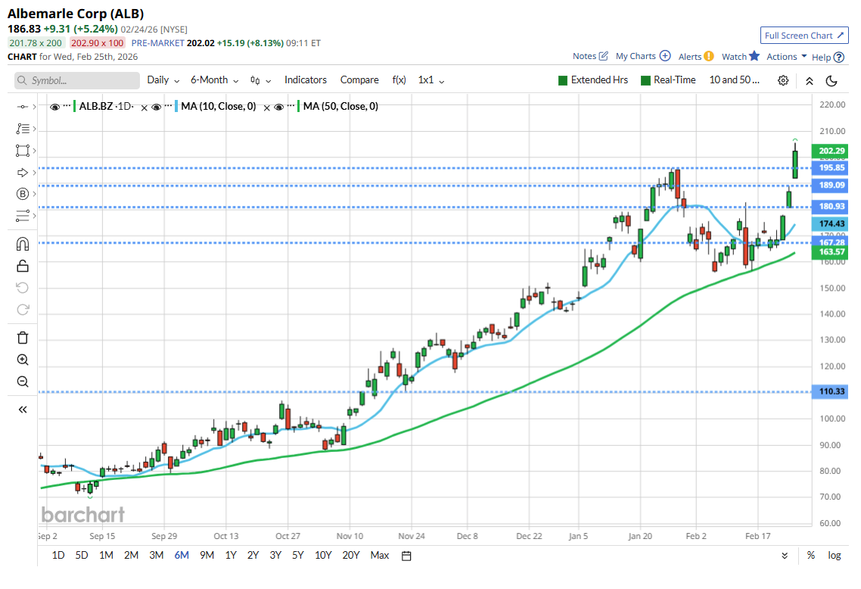Toggle the Real-Time checkbox
This screenshot has height=589, width=861.
645,80
